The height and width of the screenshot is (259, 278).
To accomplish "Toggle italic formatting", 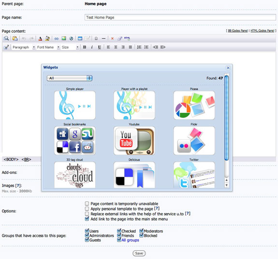I will click(92, 47).
